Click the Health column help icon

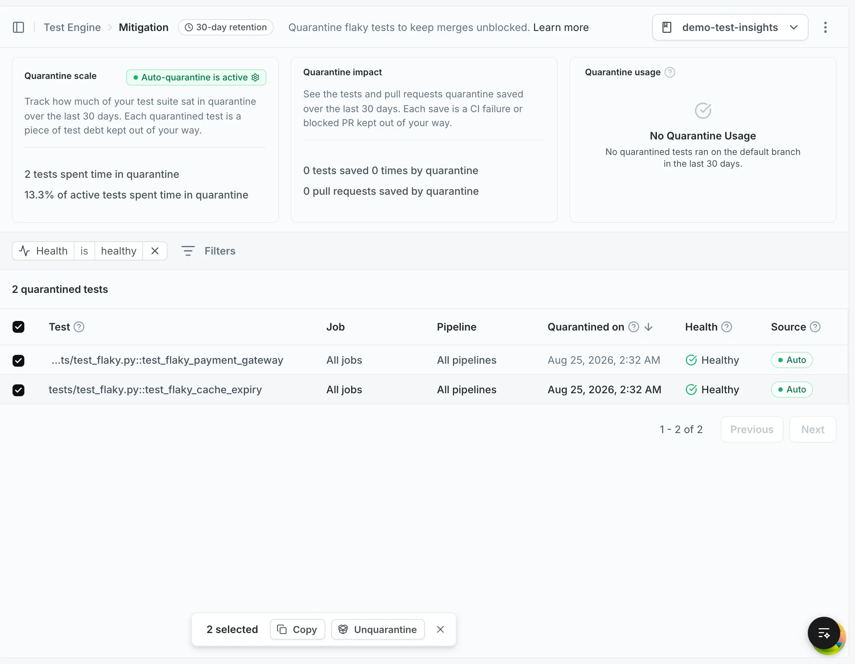[x=727, y=327]
